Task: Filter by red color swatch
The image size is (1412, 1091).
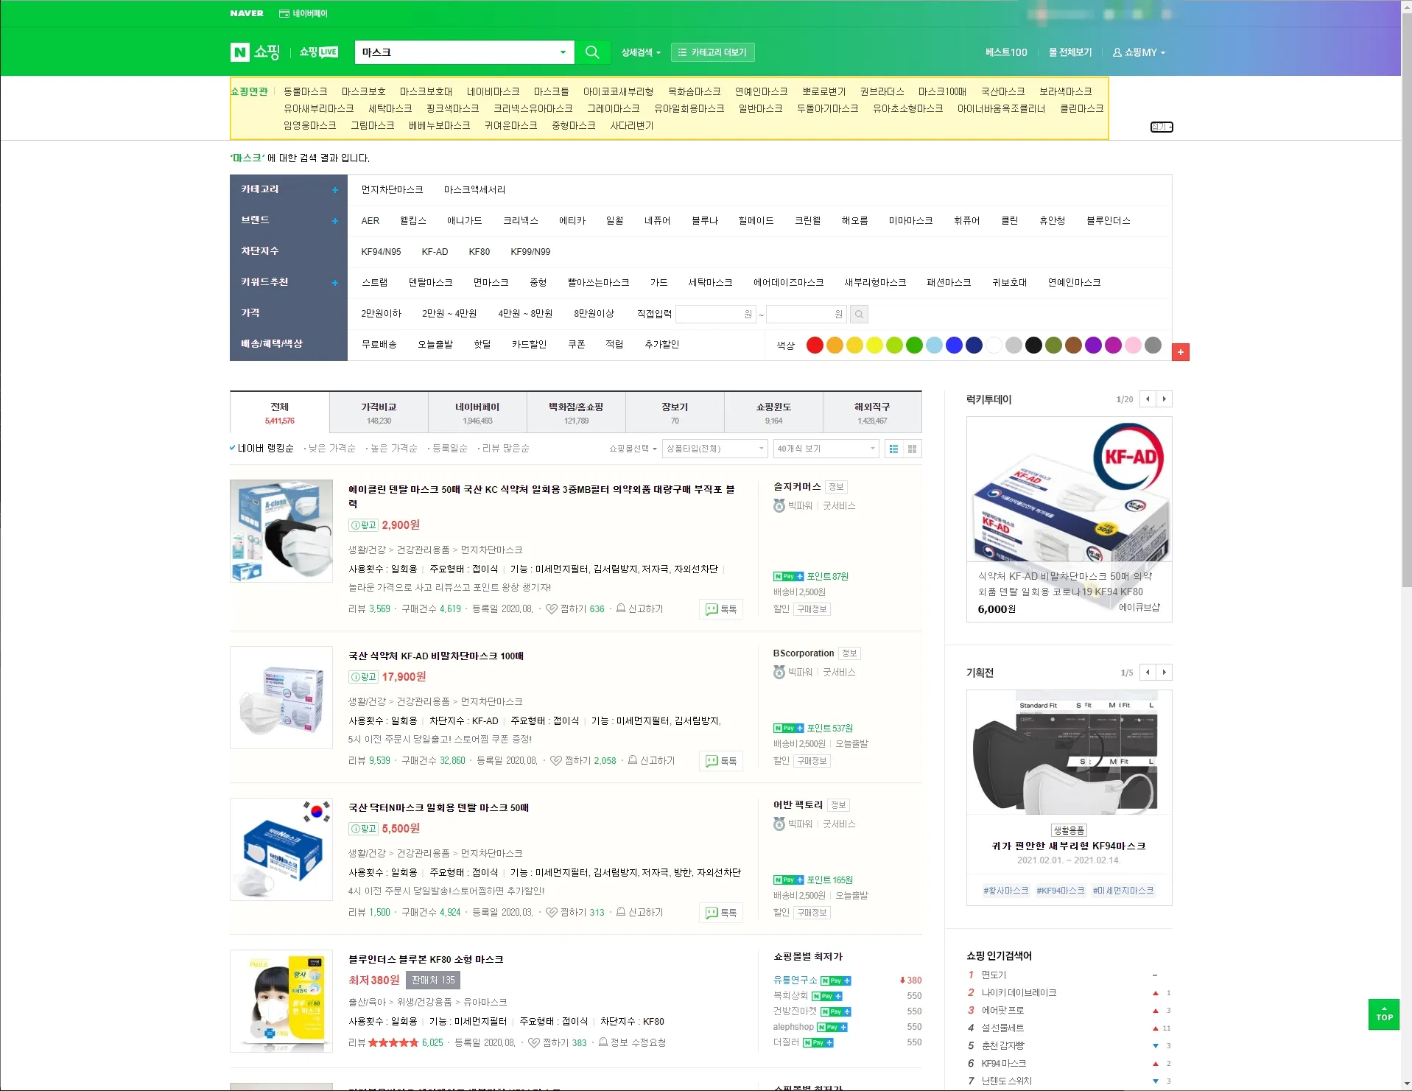Action: coord(815,345)
